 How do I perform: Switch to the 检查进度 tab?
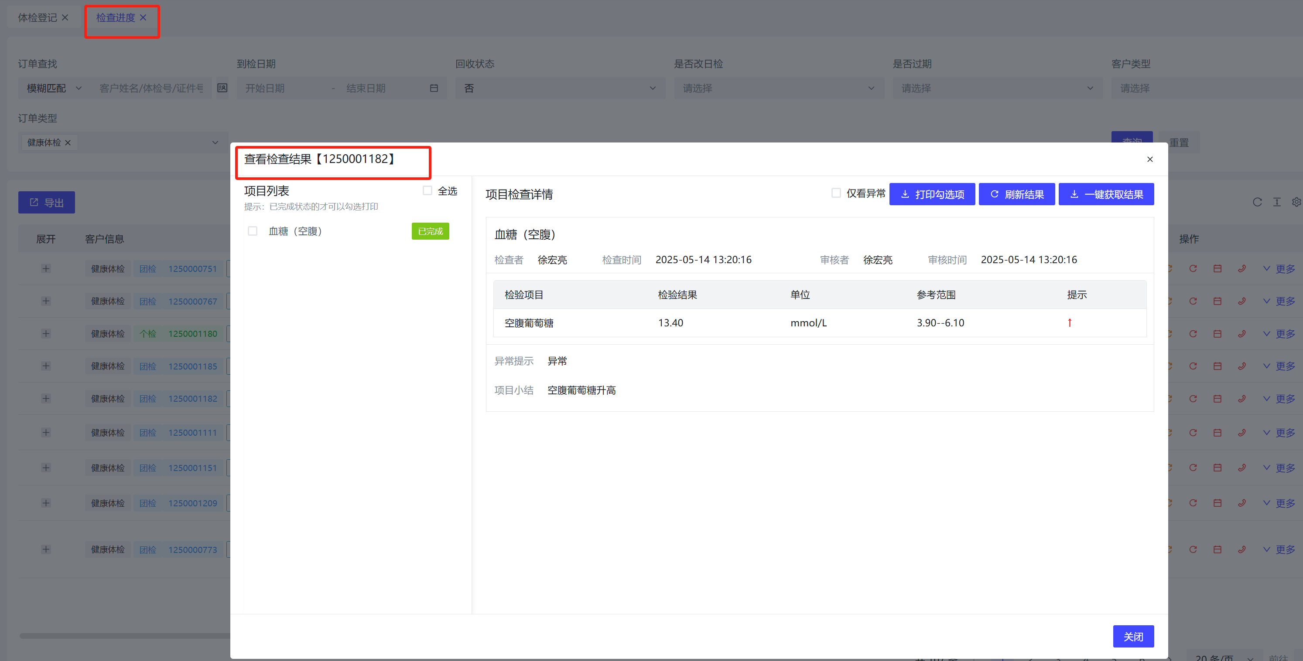116,18
